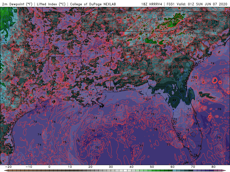The image size is (230, 172).
Task: Click the 0 tick label on colorbar
Action: click(x=49, y=167)
